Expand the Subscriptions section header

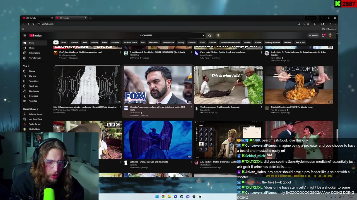(31, 109)
